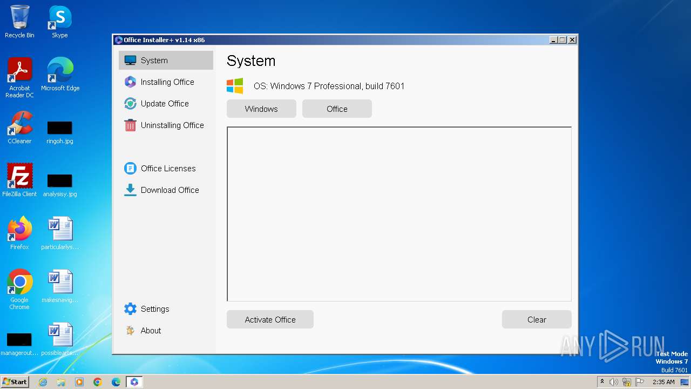Screen dimensions: 691x389
Task: Click the Show desktop button
Action: pos(685,382)
